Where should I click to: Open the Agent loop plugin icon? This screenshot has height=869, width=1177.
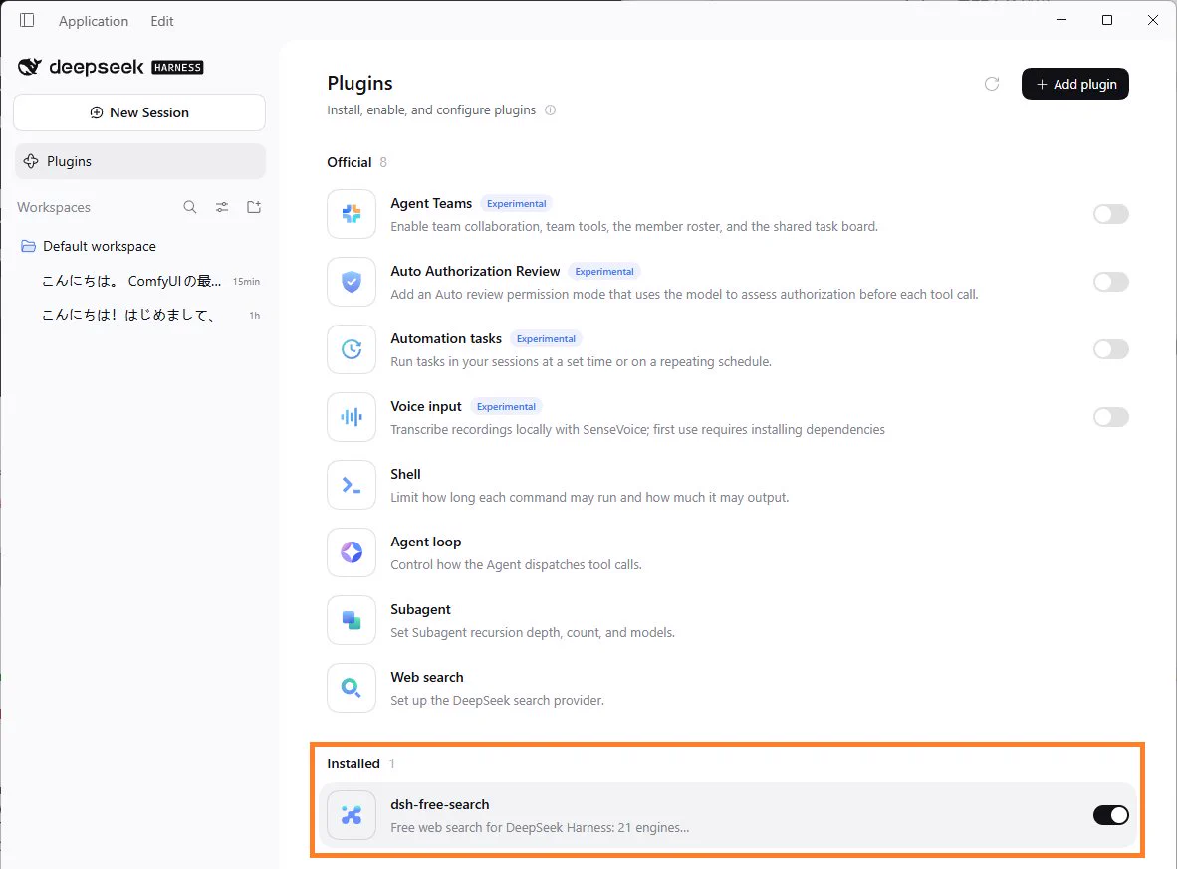click(x=352, y=552)
